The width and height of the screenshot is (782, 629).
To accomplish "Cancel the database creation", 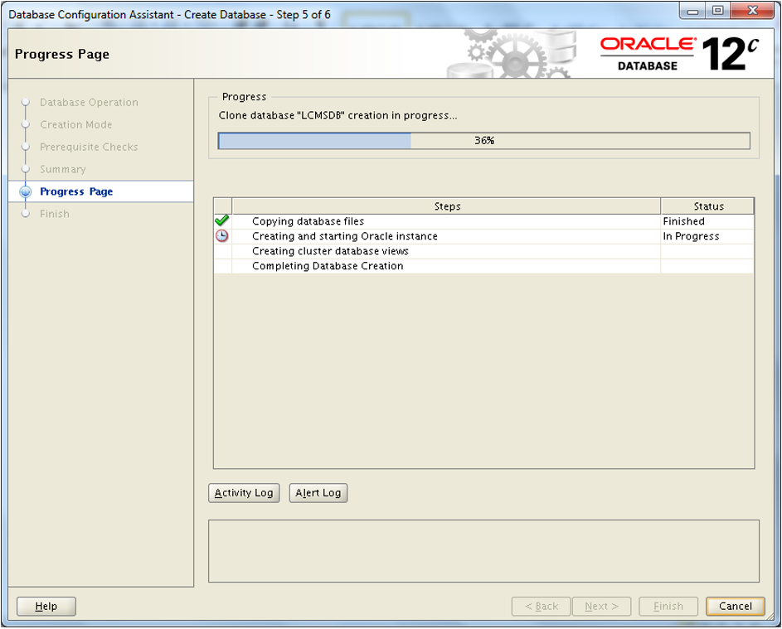I will [x=735, y=606].
